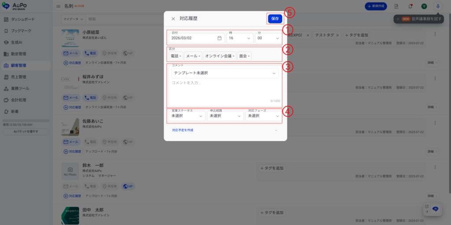Click the microphone icon in the top bar
The height and width of the screenshot is (225, 451).
pyautogui.click(x=437, y=6)
